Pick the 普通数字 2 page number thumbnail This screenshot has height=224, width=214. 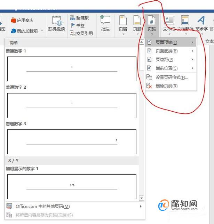click(x=72, y=105)
